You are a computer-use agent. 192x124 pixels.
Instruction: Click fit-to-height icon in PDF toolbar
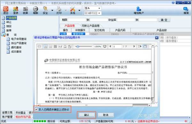coord(65,46)
